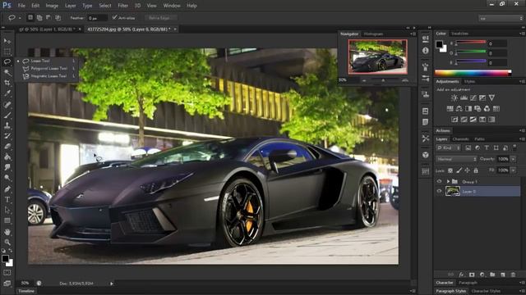
Task: Switch to the Channels tab
Action: (x=460, y=139)
